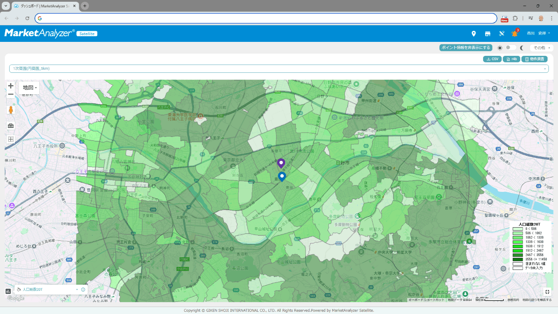Open the ruler and pencil tools icon
558x314 pixels.
(501, 34)
